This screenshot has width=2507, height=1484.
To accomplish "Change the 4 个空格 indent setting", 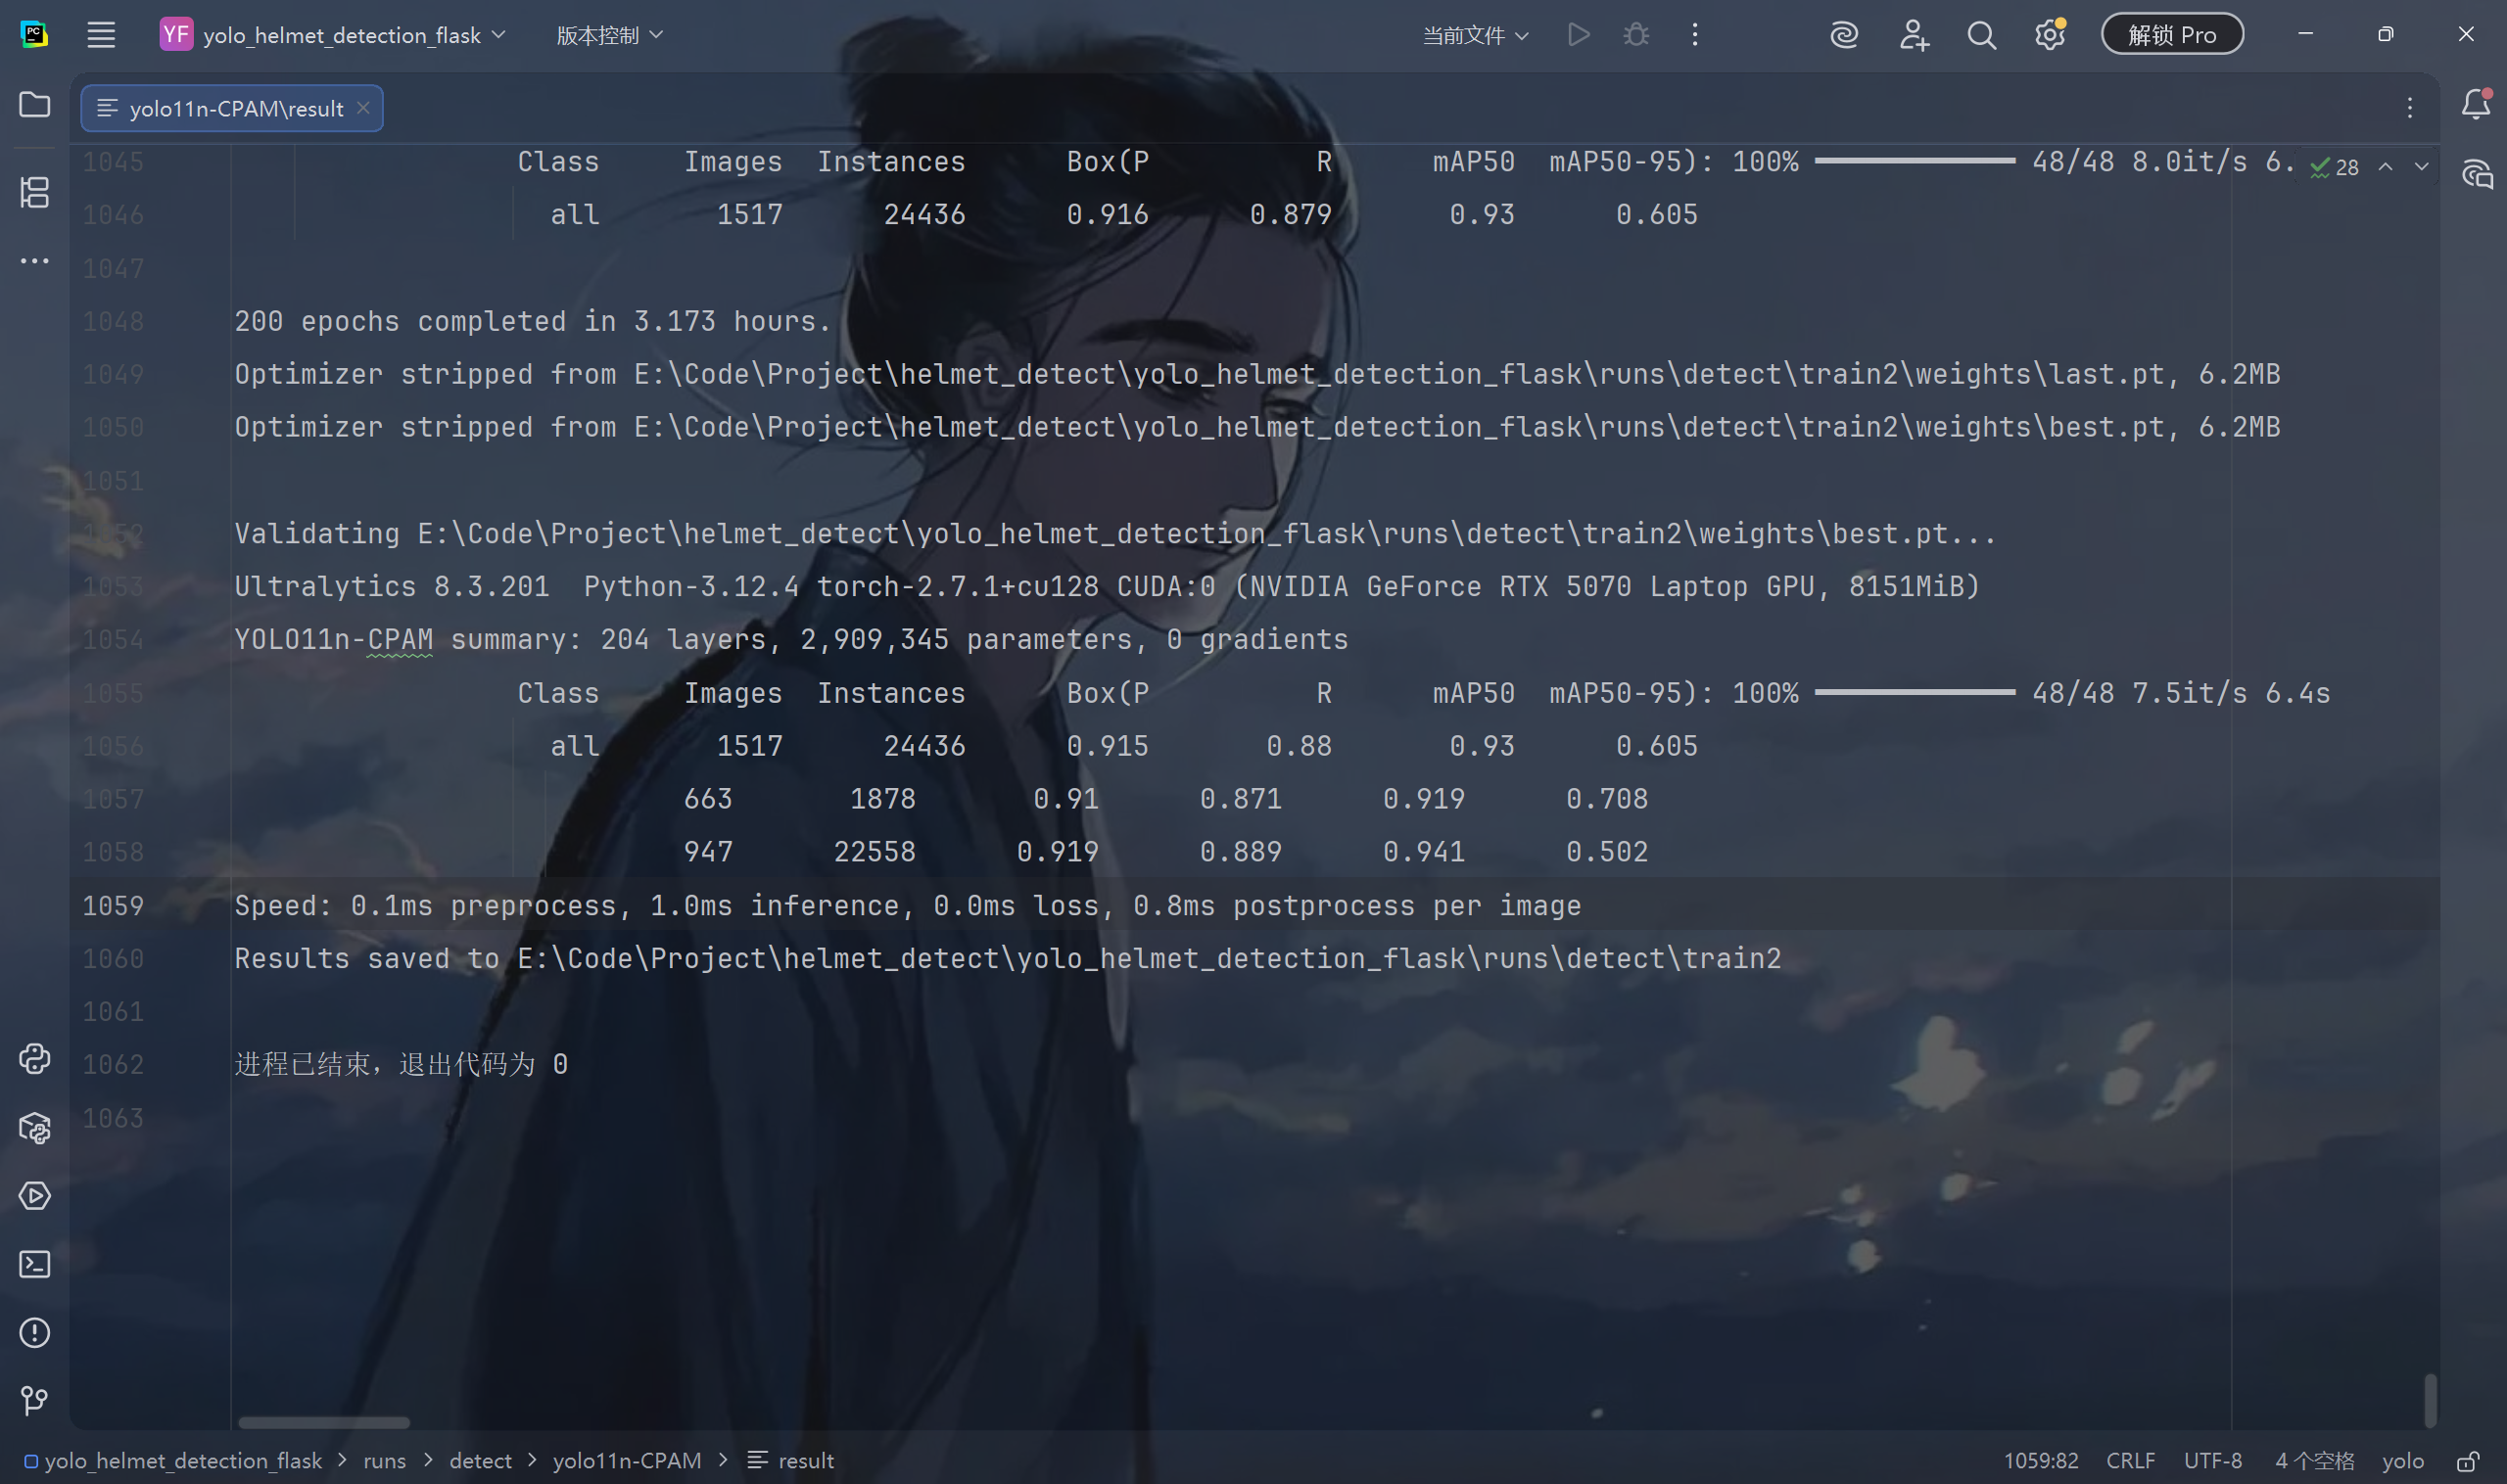I will coord(2314,1461).
